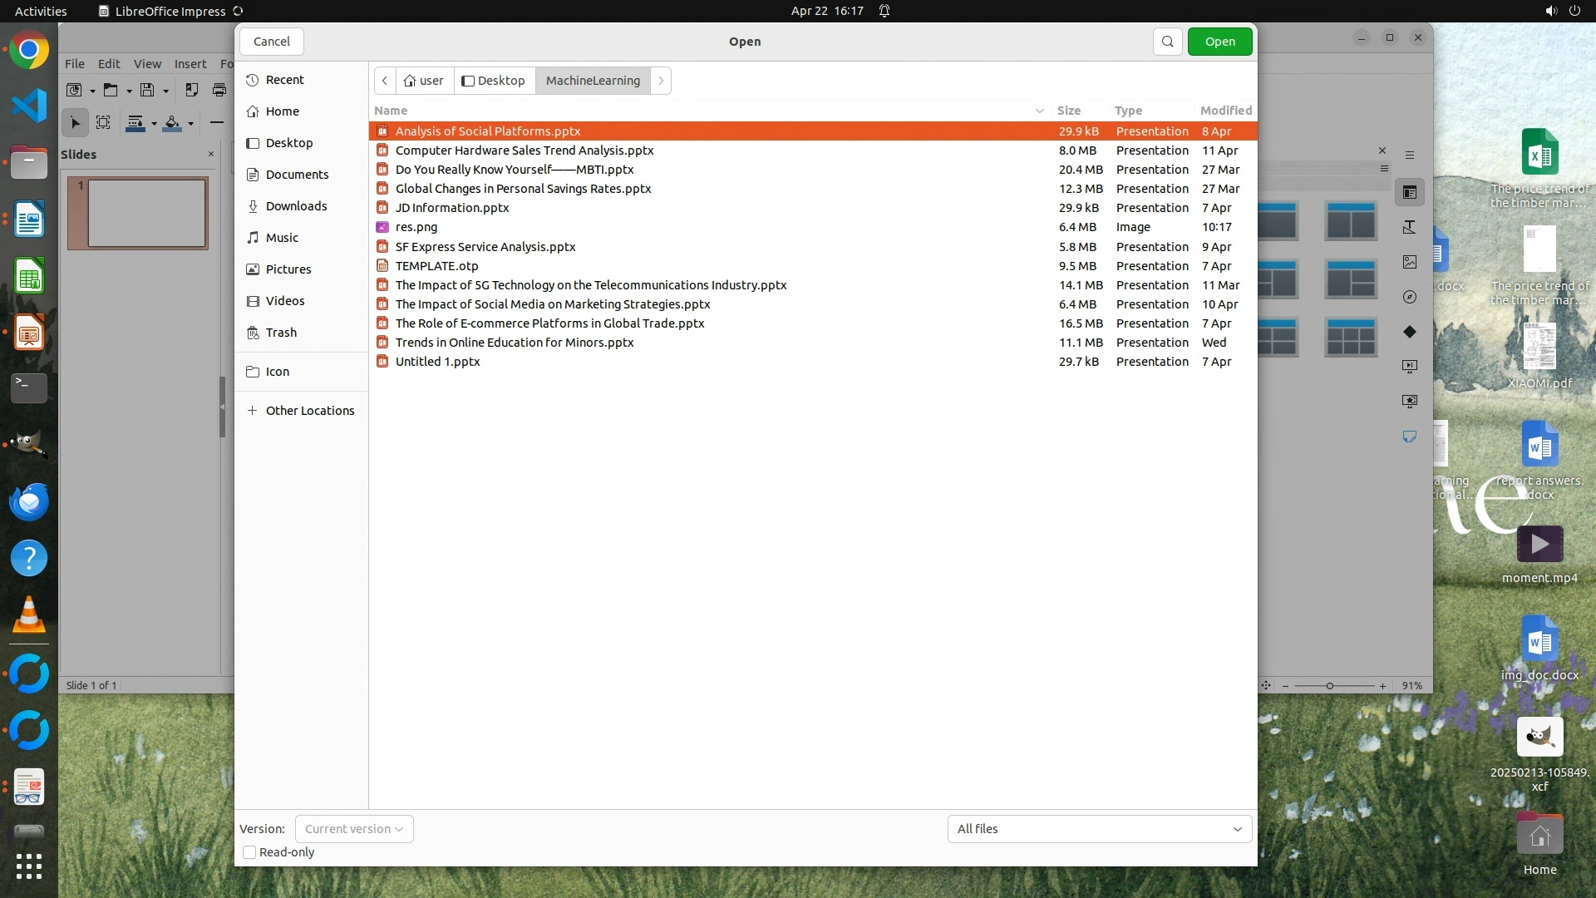The height and width of the screenshot is (898, 1596).
Task: Click the Name column sort arrow
Action: pos(1039,111)
